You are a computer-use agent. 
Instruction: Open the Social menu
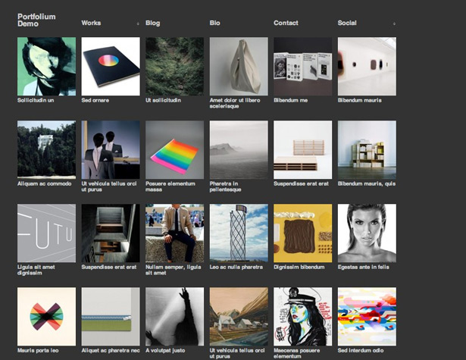click(347, 23)
